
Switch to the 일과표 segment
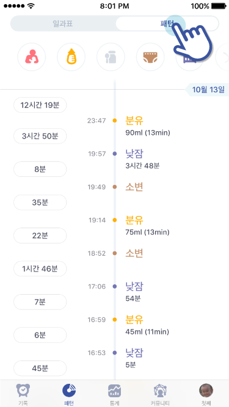pos(62,24)
